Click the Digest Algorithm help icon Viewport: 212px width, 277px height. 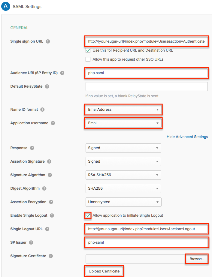coord(44,188)
